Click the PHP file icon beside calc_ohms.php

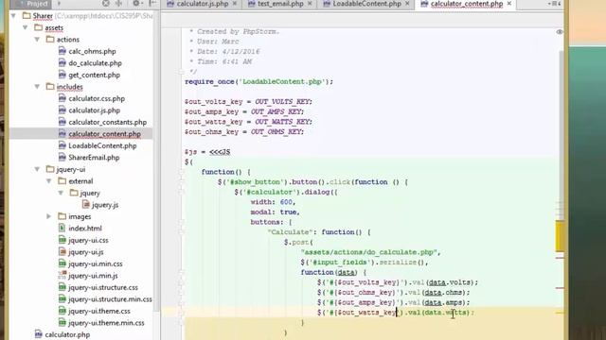62,51
